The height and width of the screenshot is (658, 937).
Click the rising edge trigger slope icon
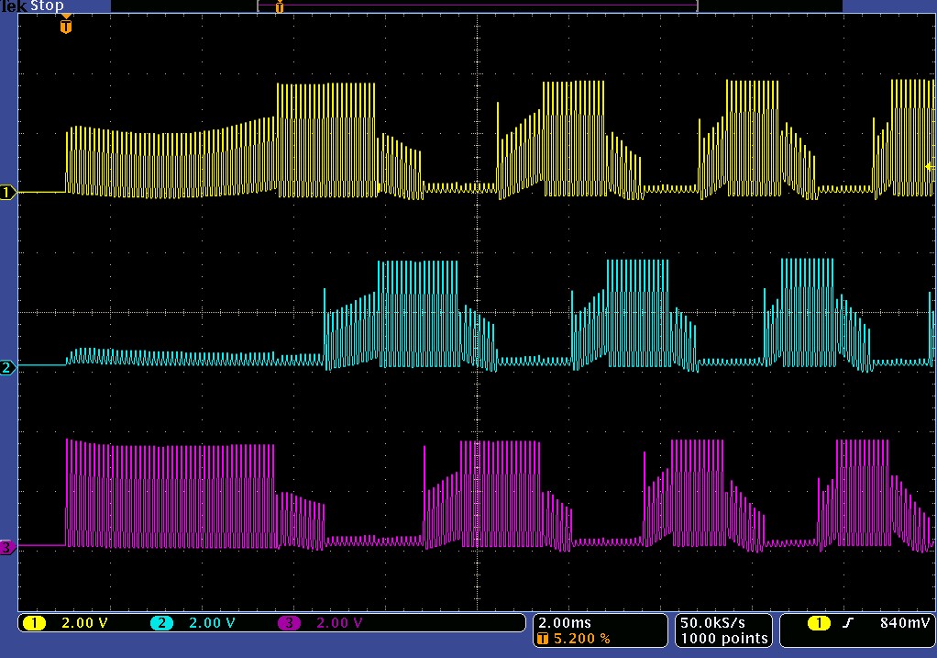847,623
